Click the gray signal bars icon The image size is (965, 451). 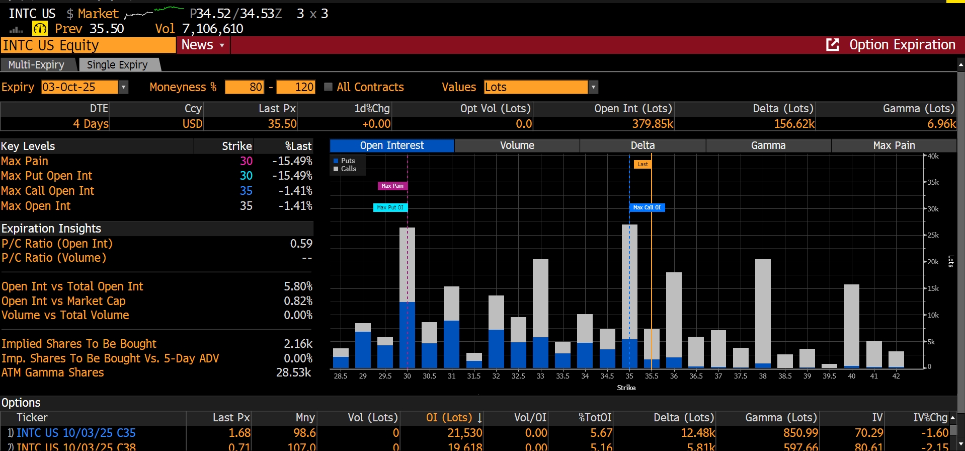tap(17, 30)
